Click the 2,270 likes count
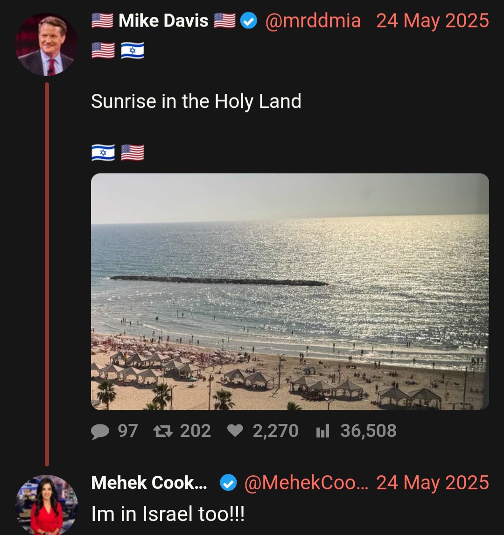The image size is (504, 535). coord(275,431)
